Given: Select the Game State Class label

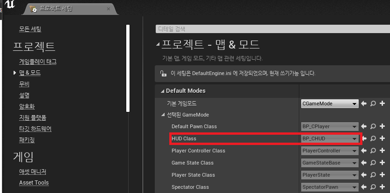Looking at the screenshot, I should pyautogui.click(x=193, y=163).
